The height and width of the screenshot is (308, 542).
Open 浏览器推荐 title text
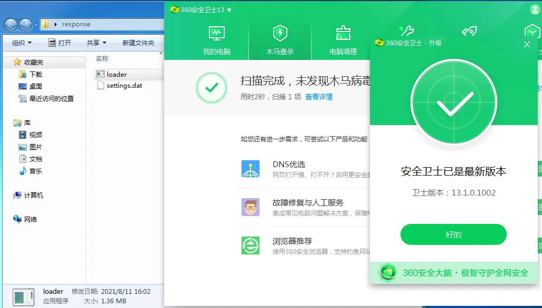pyautogui.click(x=292, y=241)
